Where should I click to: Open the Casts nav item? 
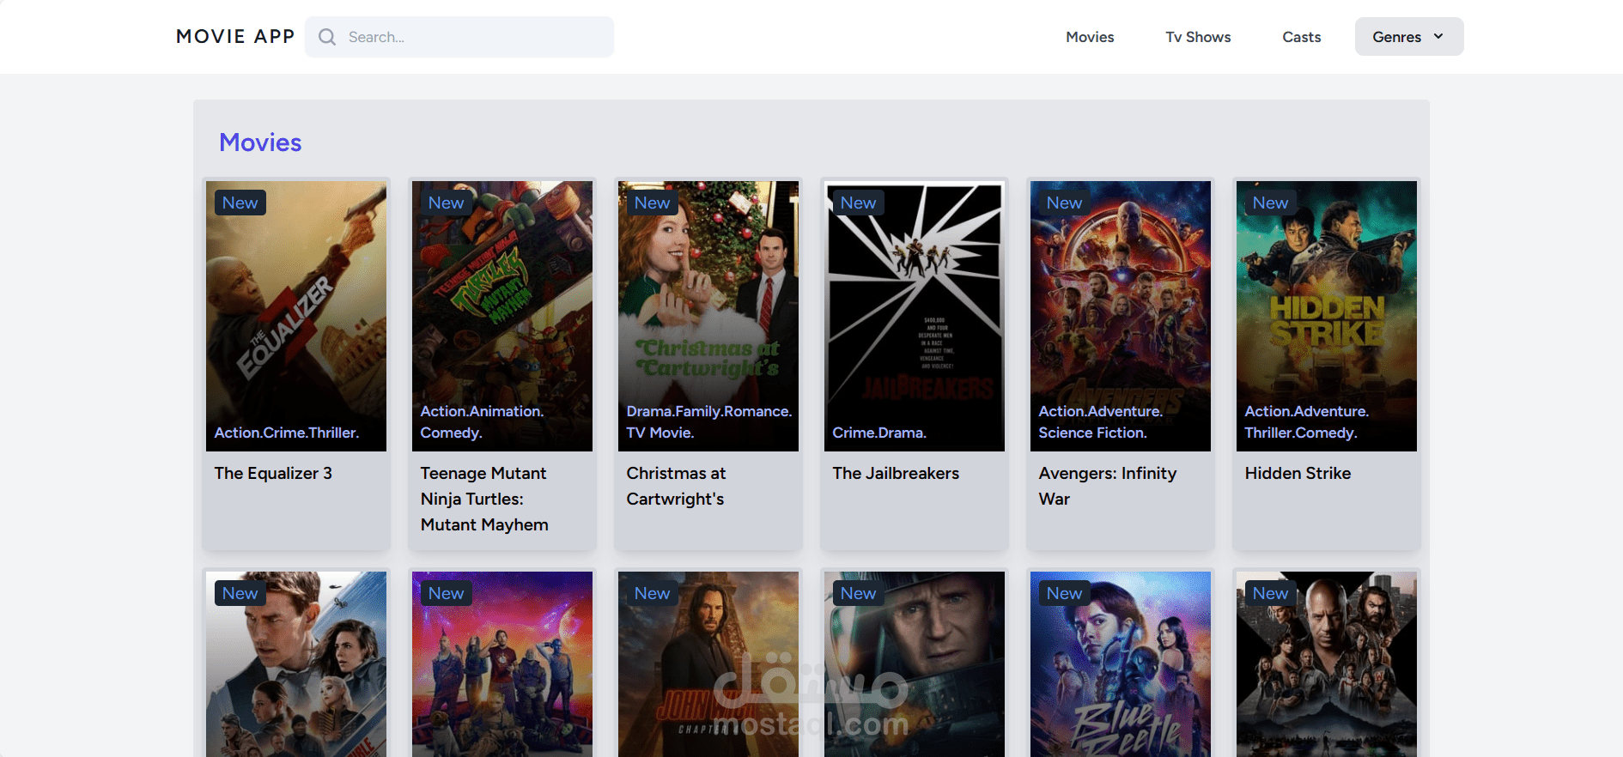[1302, 37]
